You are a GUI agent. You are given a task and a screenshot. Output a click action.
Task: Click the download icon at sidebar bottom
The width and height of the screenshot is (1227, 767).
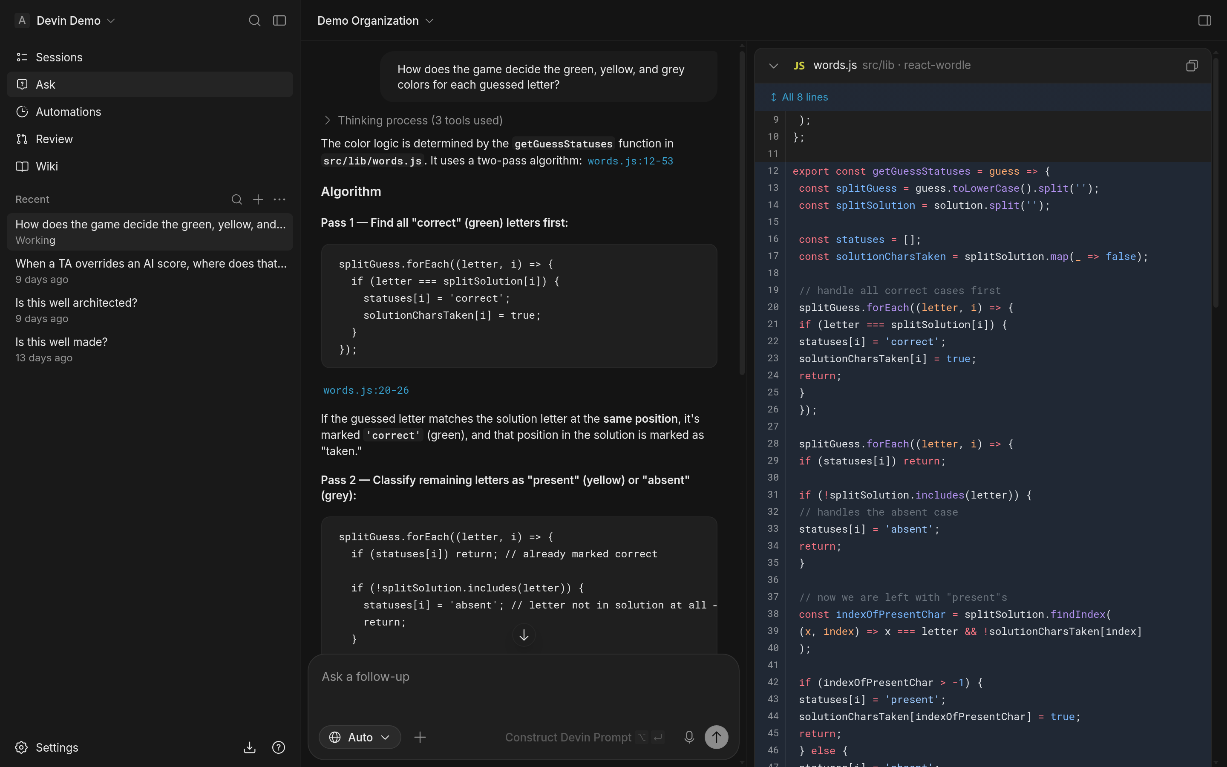coord(250,747)
